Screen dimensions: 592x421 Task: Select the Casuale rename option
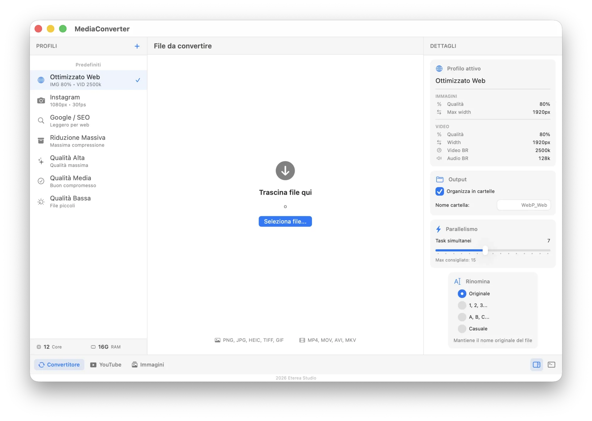coord(462,329)
